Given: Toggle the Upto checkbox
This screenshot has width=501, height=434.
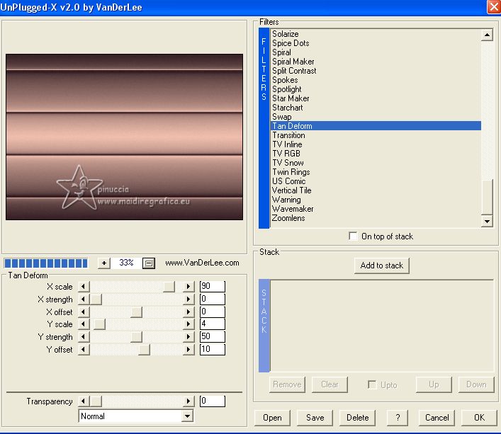Looking at the screenshot, I should tap(372, 384).
